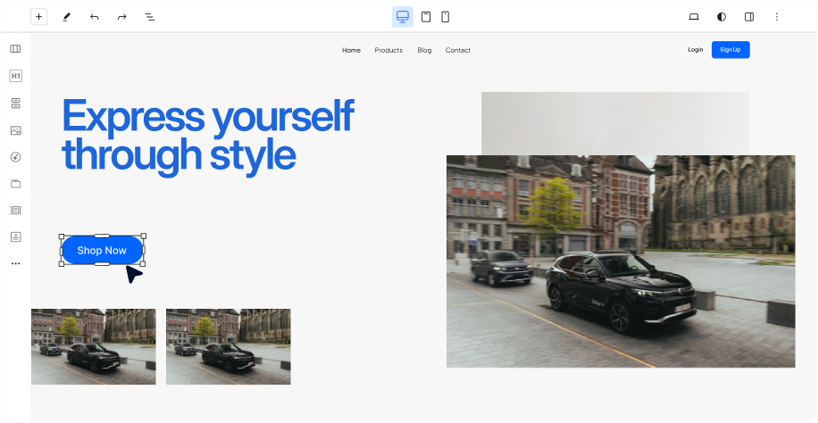This screenshot has height=423, width=818.
Task: Expand the vertical three-dot options menu
Action: point(776,17)
